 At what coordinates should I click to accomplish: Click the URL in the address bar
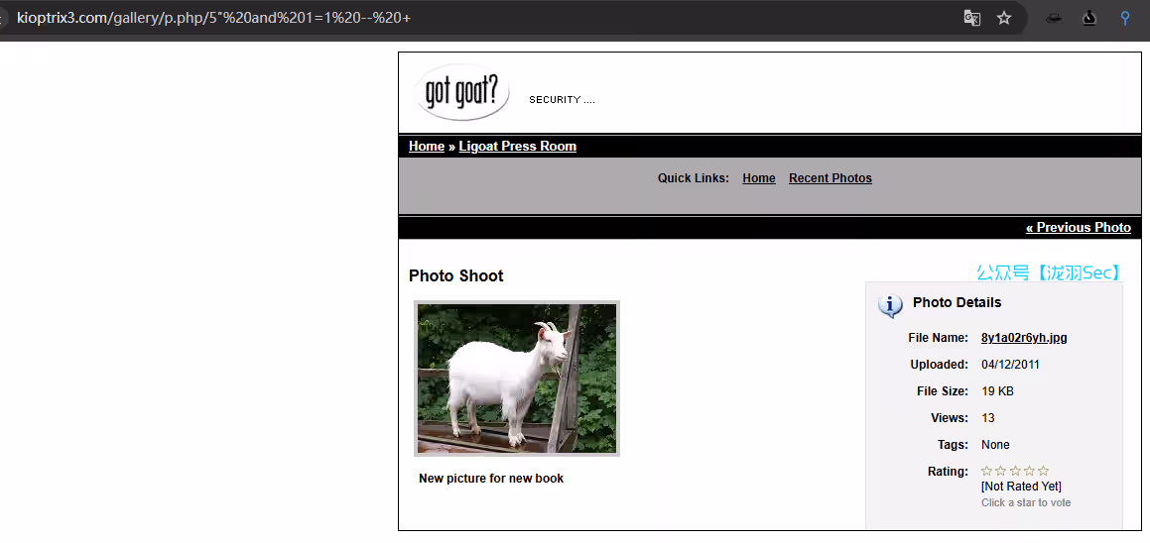click(213, 18)
